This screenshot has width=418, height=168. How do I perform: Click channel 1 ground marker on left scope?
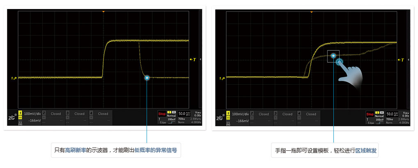pos(15,77)
